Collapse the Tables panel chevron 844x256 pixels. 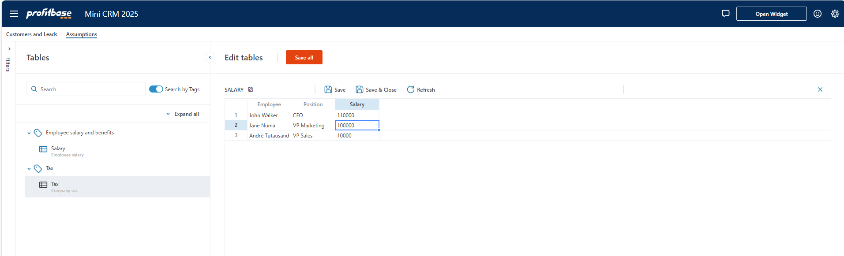point(210,57)
